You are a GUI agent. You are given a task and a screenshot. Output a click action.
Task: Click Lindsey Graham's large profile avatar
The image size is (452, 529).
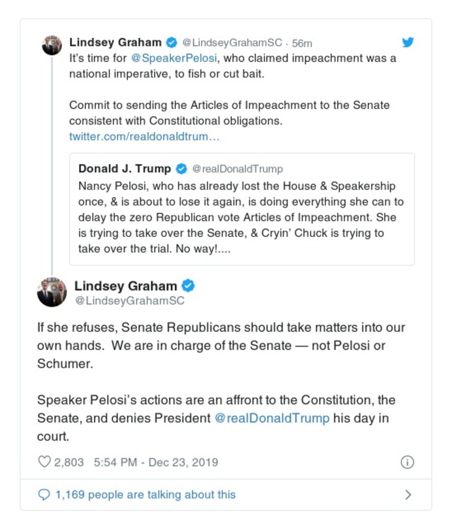pos(52,292)
